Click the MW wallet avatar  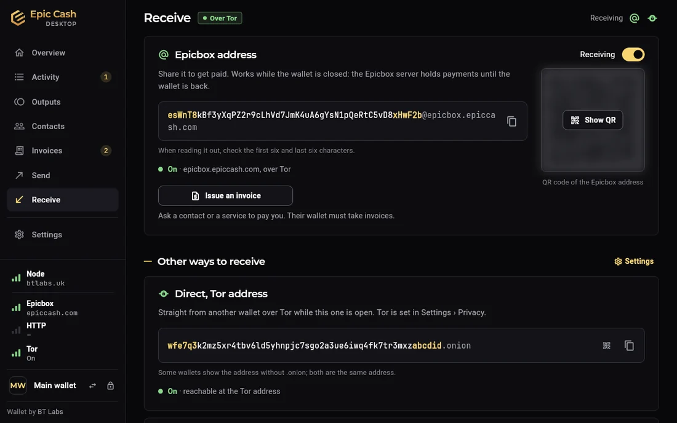coord(18,385)
